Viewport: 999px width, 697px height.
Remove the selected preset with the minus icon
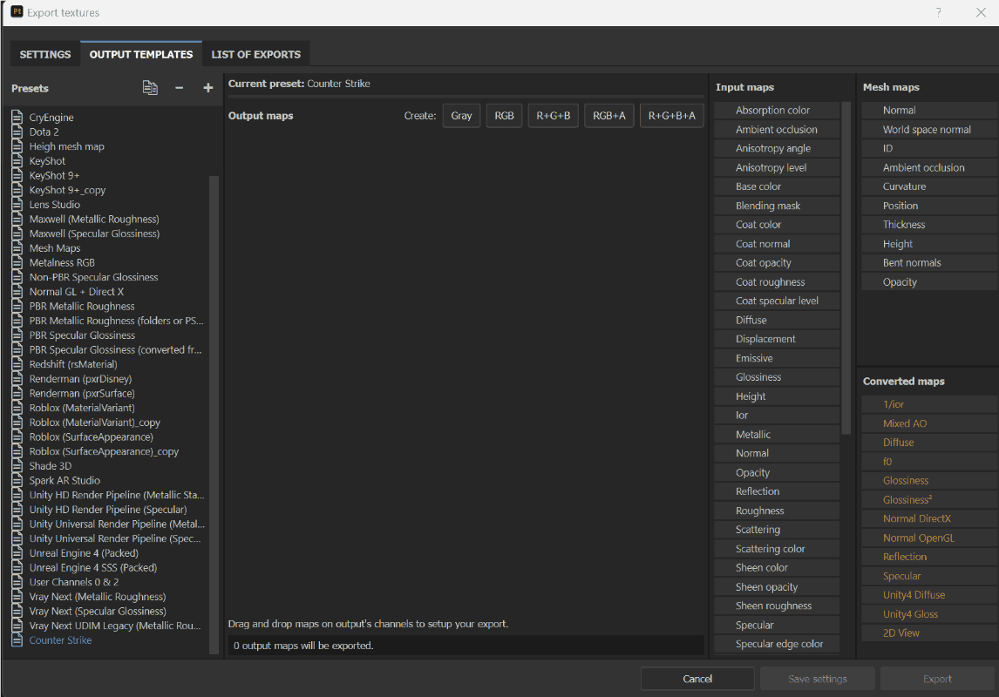(x=180, y=87)
